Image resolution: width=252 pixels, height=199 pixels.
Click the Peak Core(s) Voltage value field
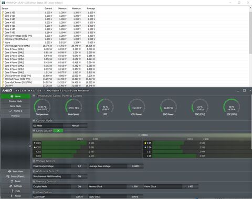tap(79, 166)
